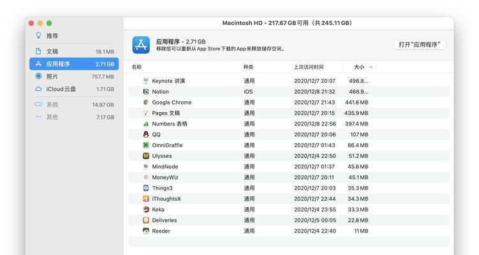Viewport: 479px width, 255px height.
Task: Click the Notion app icon
Action: (x=146, y=92)
